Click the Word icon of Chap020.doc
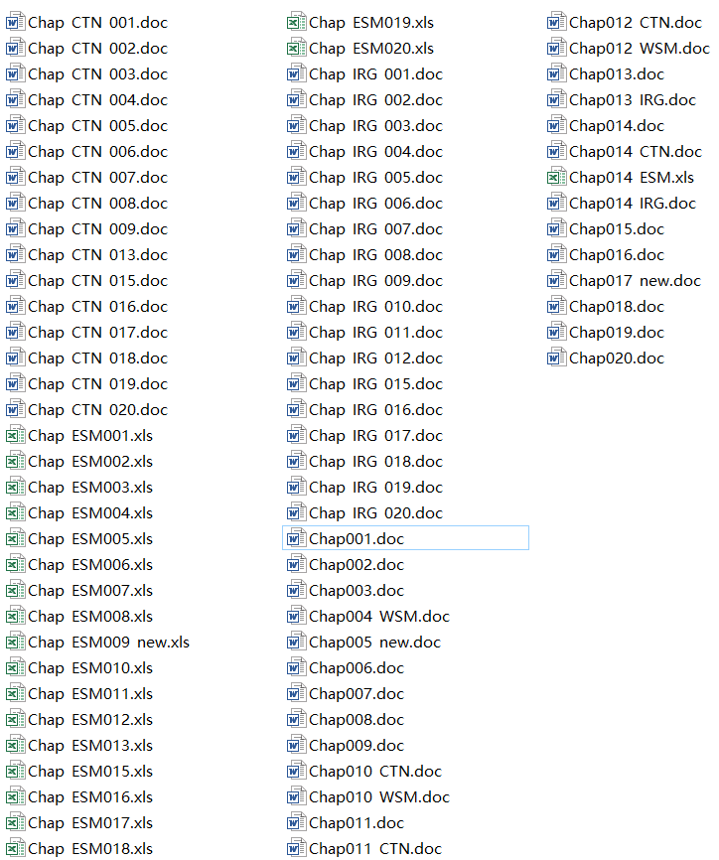Image resolution: width=719 pixels, height=860 pixels. tap(556, 358)
